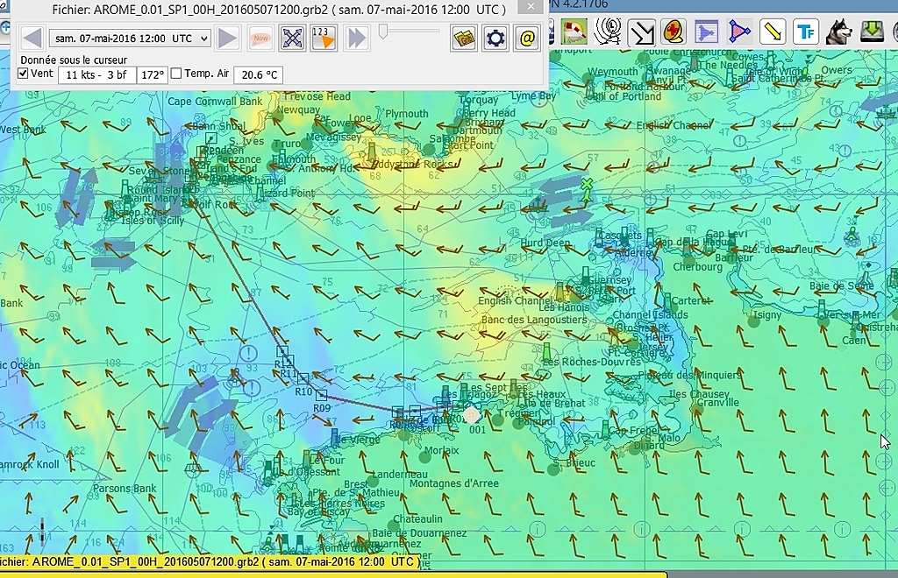898x578 pixels.
Task: Click the Banc des Langoustiers chart label
Action: point(534,320)
